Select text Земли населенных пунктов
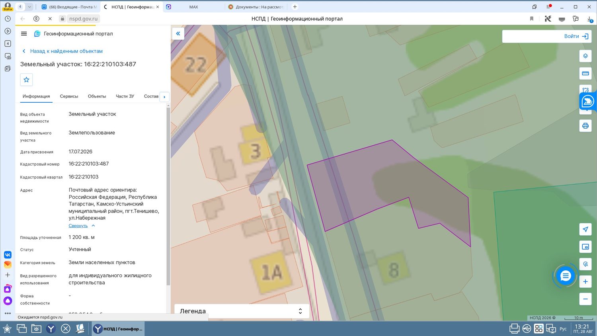 tap(102, 262)
